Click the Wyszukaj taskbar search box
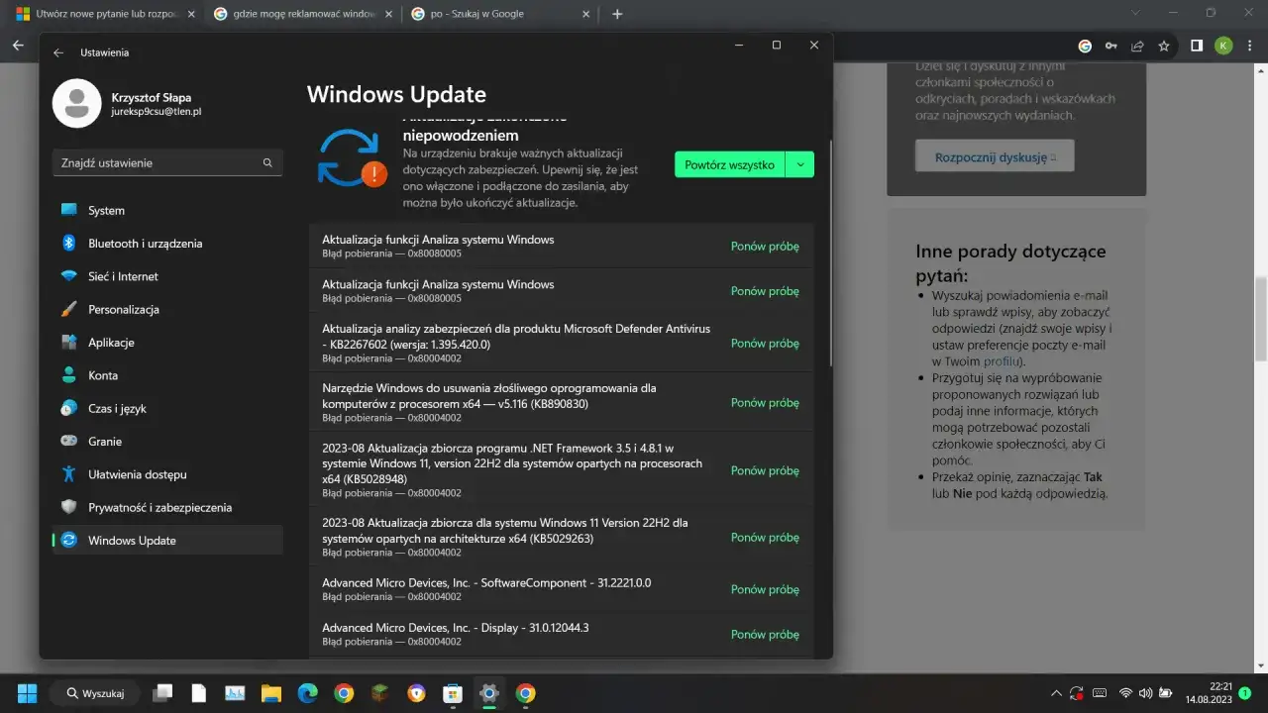Screen dimensions: 1268x713 [95, 693]
